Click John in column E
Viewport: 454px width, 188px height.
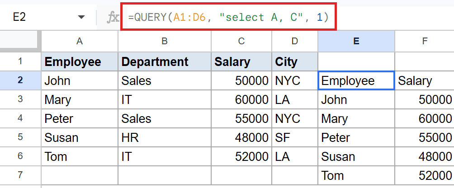356,99
